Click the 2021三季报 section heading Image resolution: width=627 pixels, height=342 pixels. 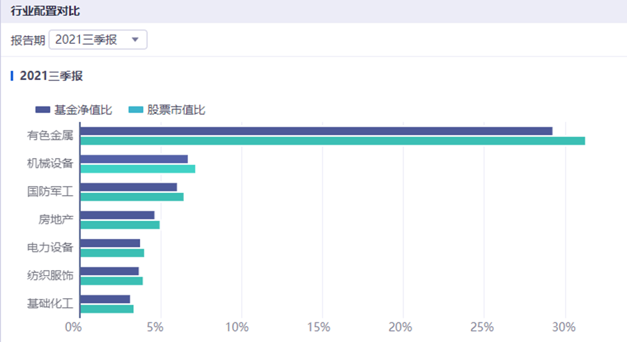(x=51, y=76)
